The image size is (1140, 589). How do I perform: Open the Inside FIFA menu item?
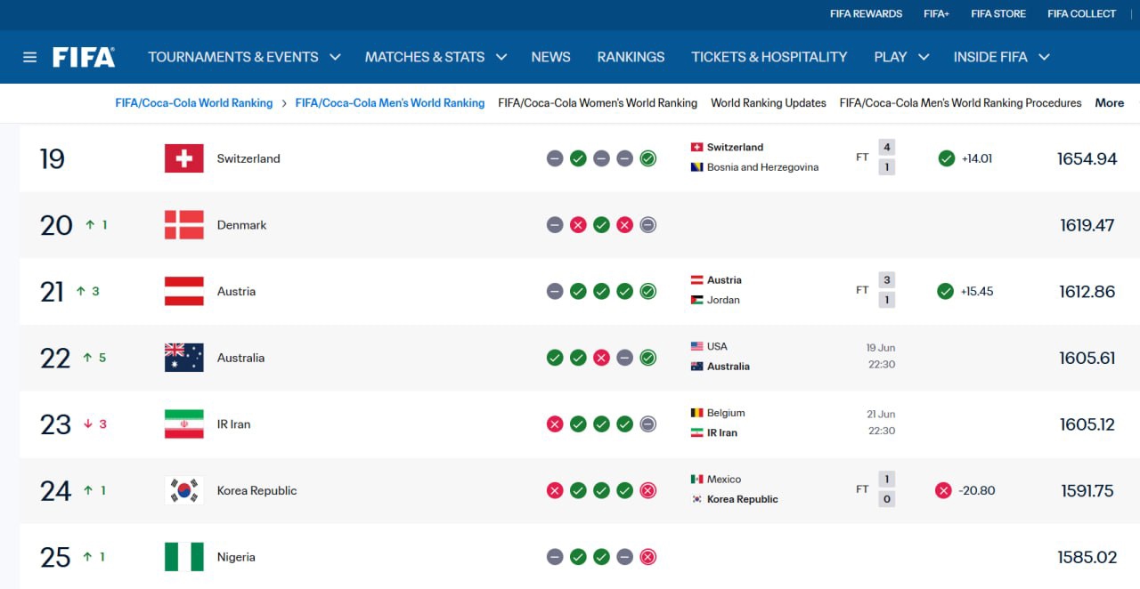click(990, 57)
